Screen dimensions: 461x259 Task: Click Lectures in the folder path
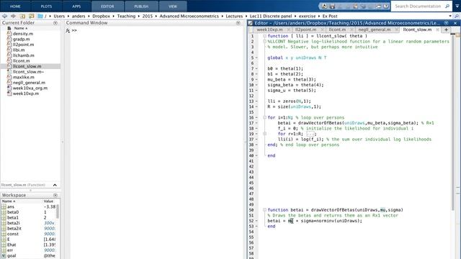pyautogui.click(x=234, y=16)
